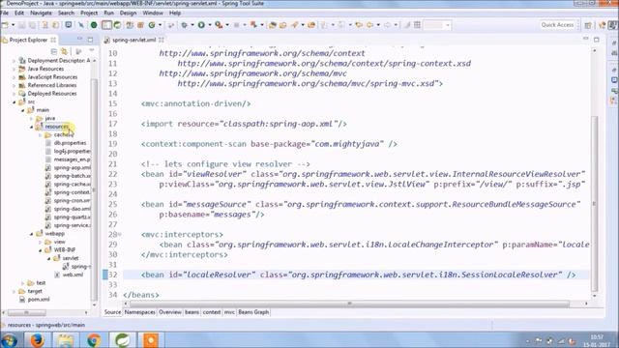Open the Debug dropdown arrow
This screenshot has height=348, width=619.
click(192, 25)
